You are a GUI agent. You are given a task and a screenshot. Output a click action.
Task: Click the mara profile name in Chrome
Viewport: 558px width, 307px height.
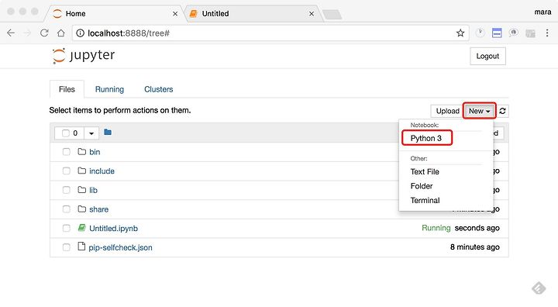(543, 12)
